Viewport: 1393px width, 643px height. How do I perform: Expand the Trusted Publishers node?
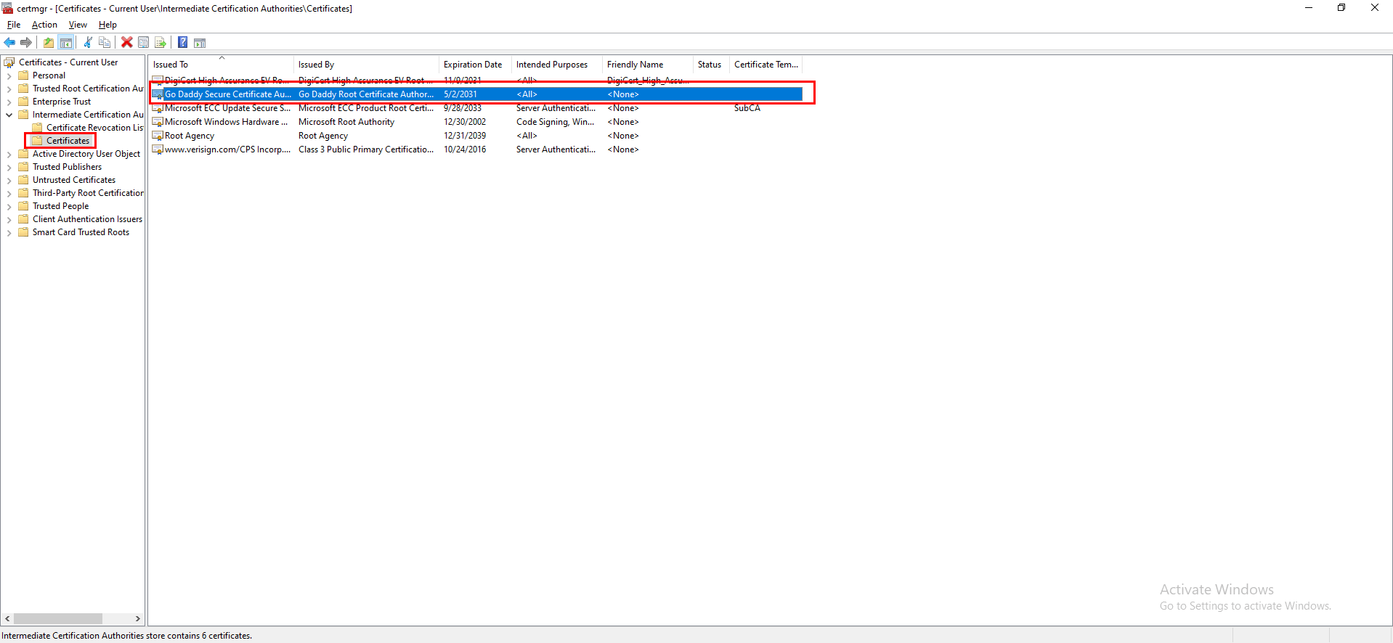tap(9, 167)
